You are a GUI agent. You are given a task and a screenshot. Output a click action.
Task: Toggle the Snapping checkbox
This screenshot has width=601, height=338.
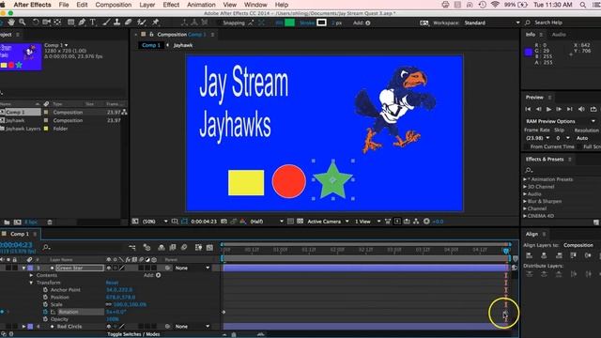pyautogui.click(x=219, y=23)
